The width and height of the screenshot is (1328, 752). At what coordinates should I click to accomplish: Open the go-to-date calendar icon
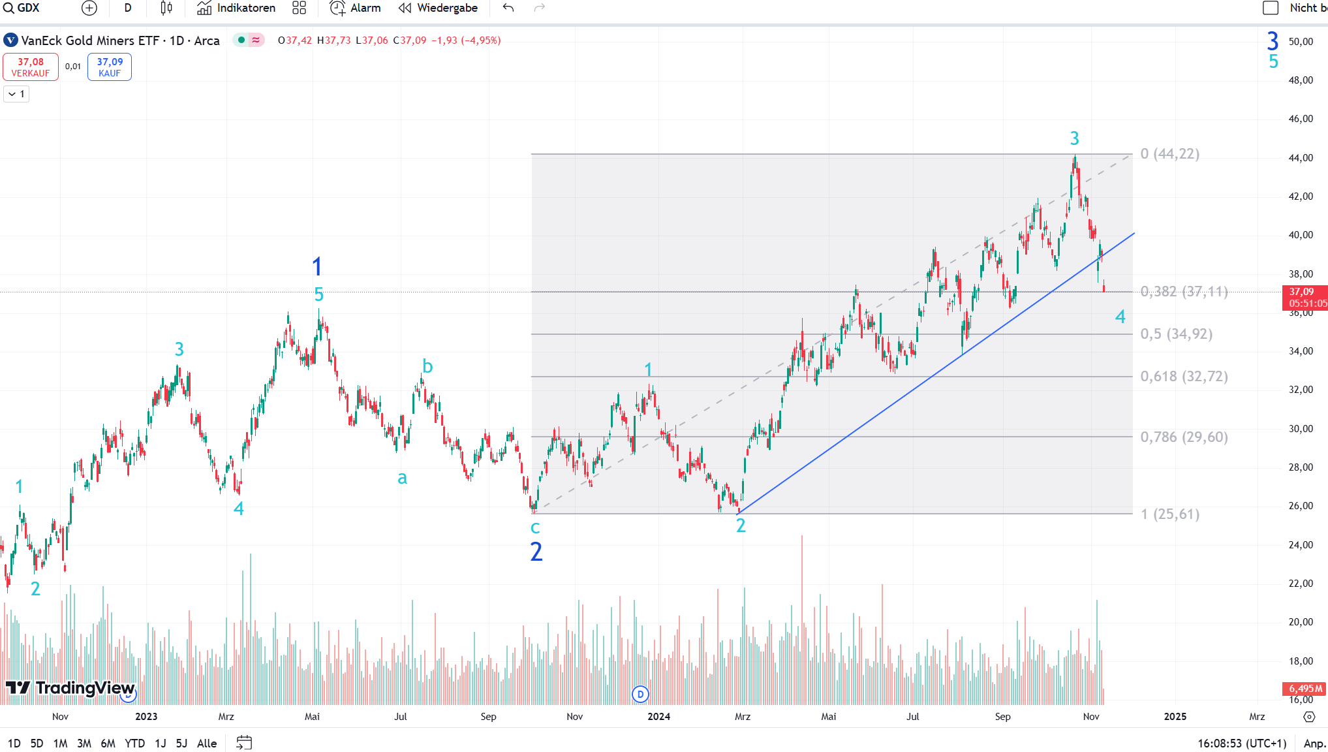coord(244,743)
